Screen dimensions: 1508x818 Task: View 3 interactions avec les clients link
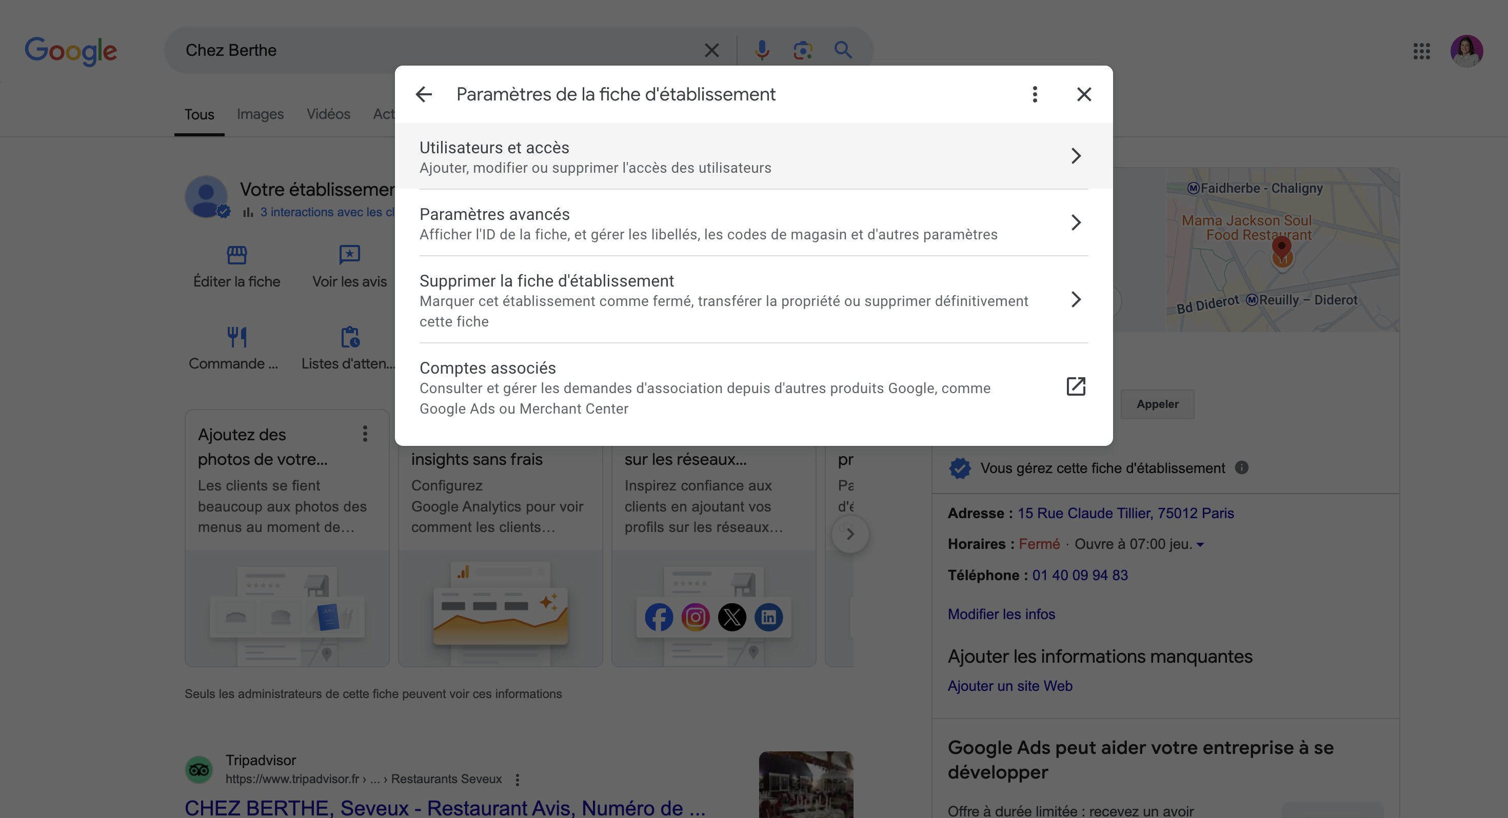(327, 212)
